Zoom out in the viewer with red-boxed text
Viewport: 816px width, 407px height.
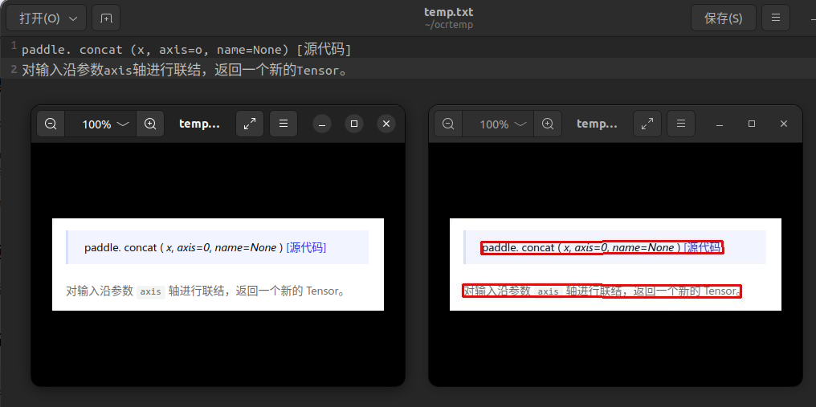(x=448, y=124)
